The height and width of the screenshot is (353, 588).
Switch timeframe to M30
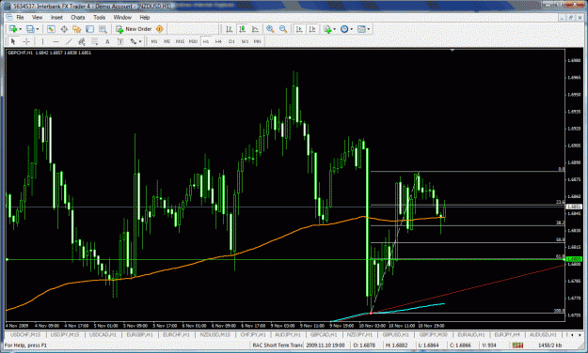[x=193, y=41]
